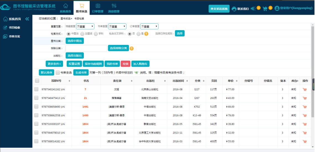315x152 pixels.
Task: Sort by 库存 column arrows
Action: coord(298,81)
